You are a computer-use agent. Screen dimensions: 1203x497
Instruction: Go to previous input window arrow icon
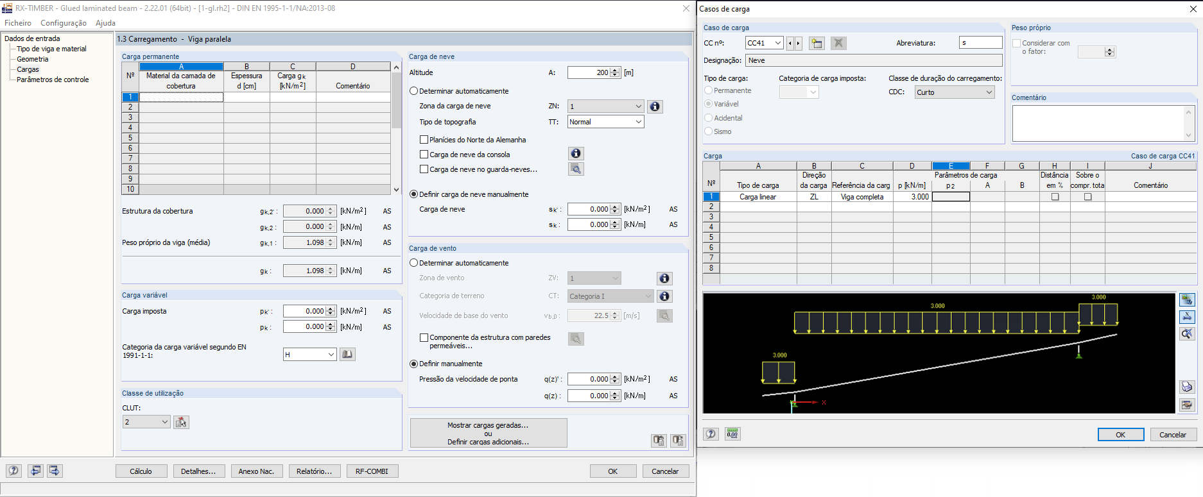[35, 471]
